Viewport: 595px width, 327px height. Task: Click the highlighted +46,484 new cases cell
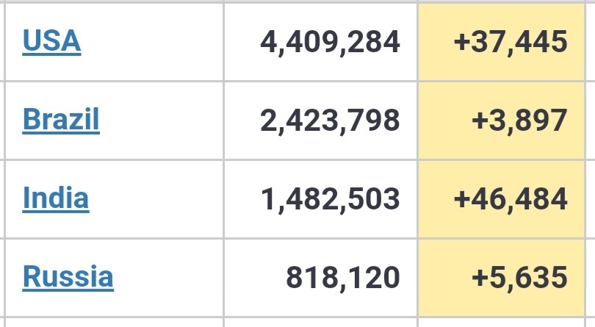(501, 199)
